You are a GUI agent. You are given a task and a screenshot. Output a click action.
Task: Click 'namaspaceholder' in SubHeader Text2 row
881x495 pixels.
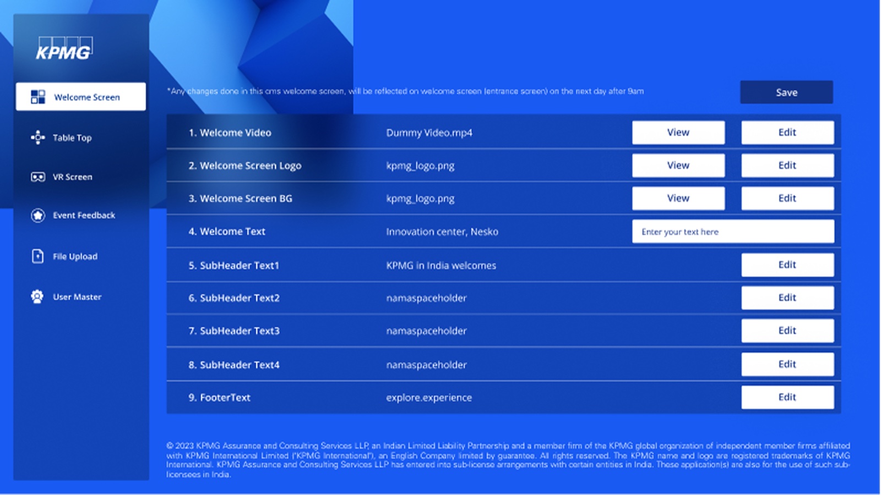pyautogui.click(x=426, y=298)
